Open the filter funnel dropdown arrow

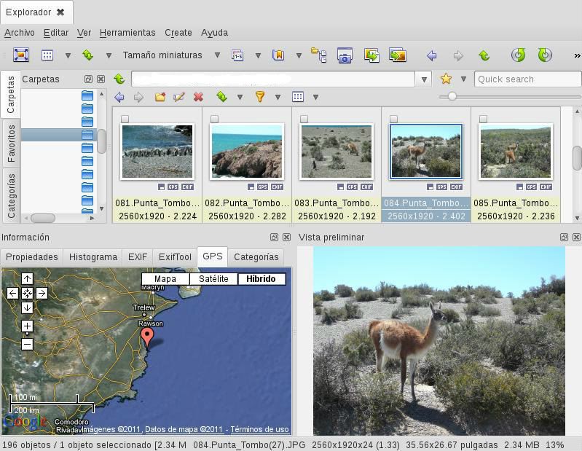[278, 98]
